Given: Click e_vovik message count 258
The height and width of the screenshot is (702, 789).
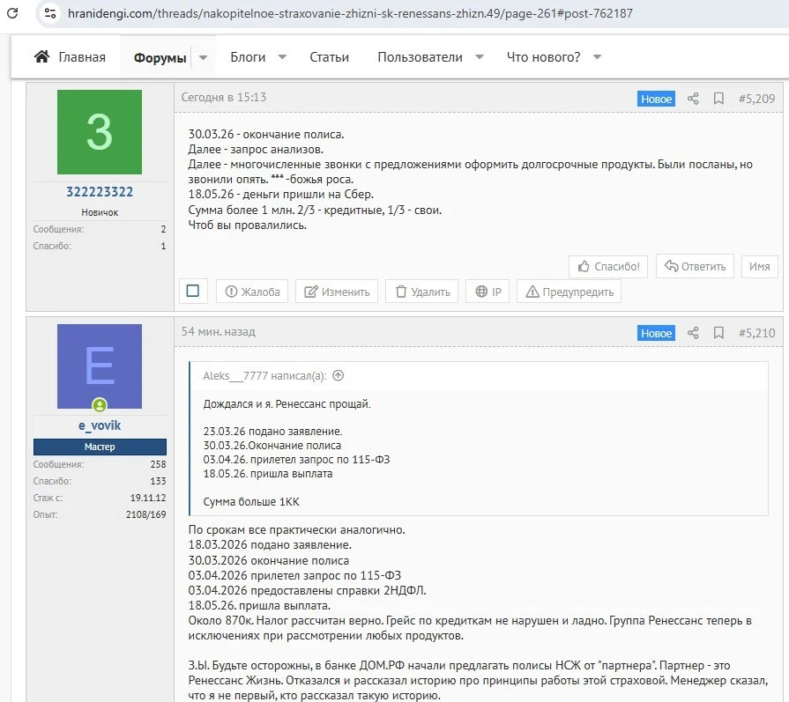Looking at the screenshot, I should tap(158, 464).
